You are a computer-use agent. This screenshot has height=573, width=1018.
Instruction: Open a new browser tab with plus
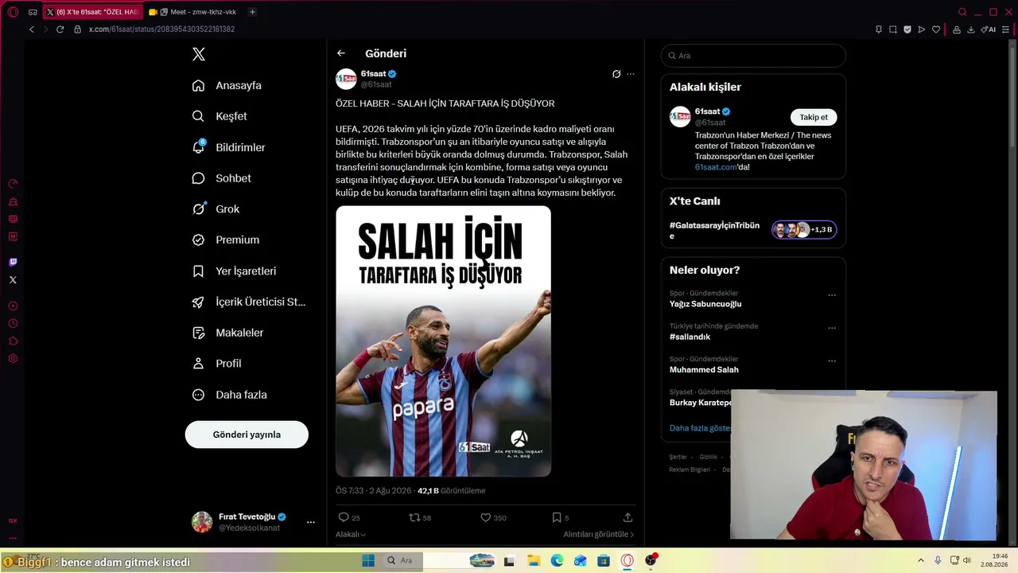tap(252, 12)
